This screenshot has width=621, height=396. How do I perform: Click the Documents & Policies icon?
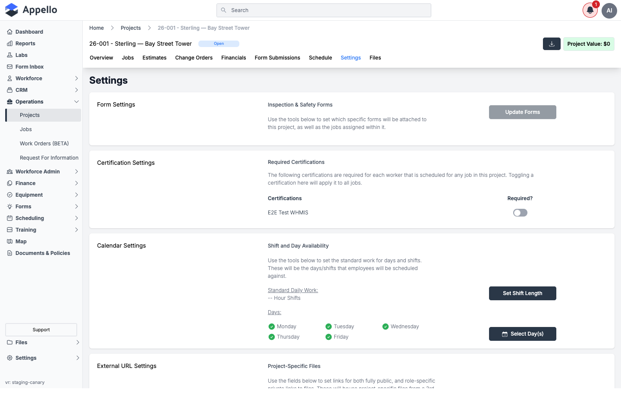pyautogui.click(x=9, y=253)
